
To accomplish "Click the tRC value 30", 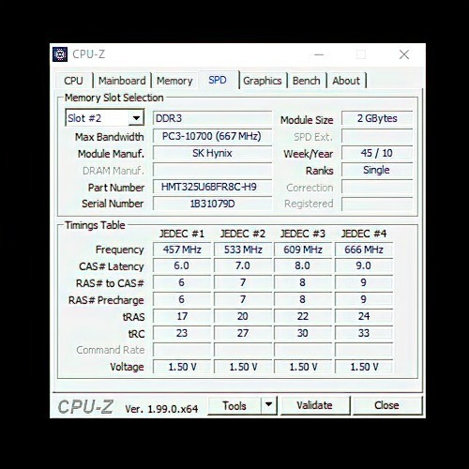I will tap(303, 333).
